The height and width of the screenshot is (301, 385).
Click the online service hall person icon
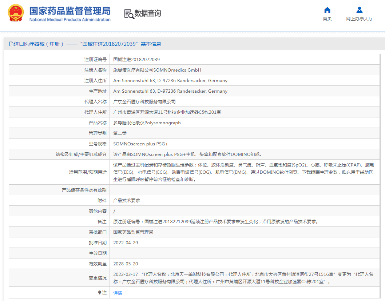359,10
